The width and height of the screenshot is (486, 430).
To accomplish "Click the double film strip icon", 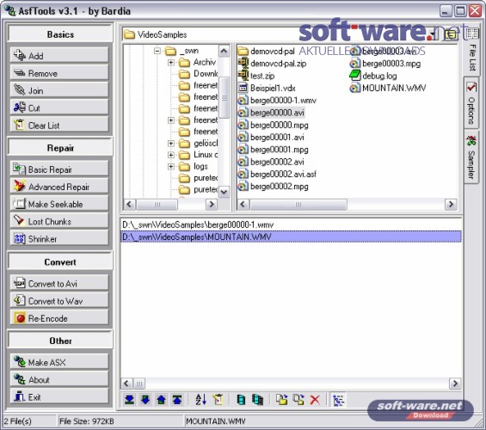I will coord(257,400).
